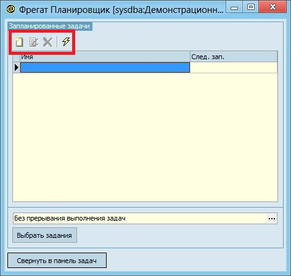Open the ellipsis button of interruption field
Screen dimensions: 291x276
point(272,219)
